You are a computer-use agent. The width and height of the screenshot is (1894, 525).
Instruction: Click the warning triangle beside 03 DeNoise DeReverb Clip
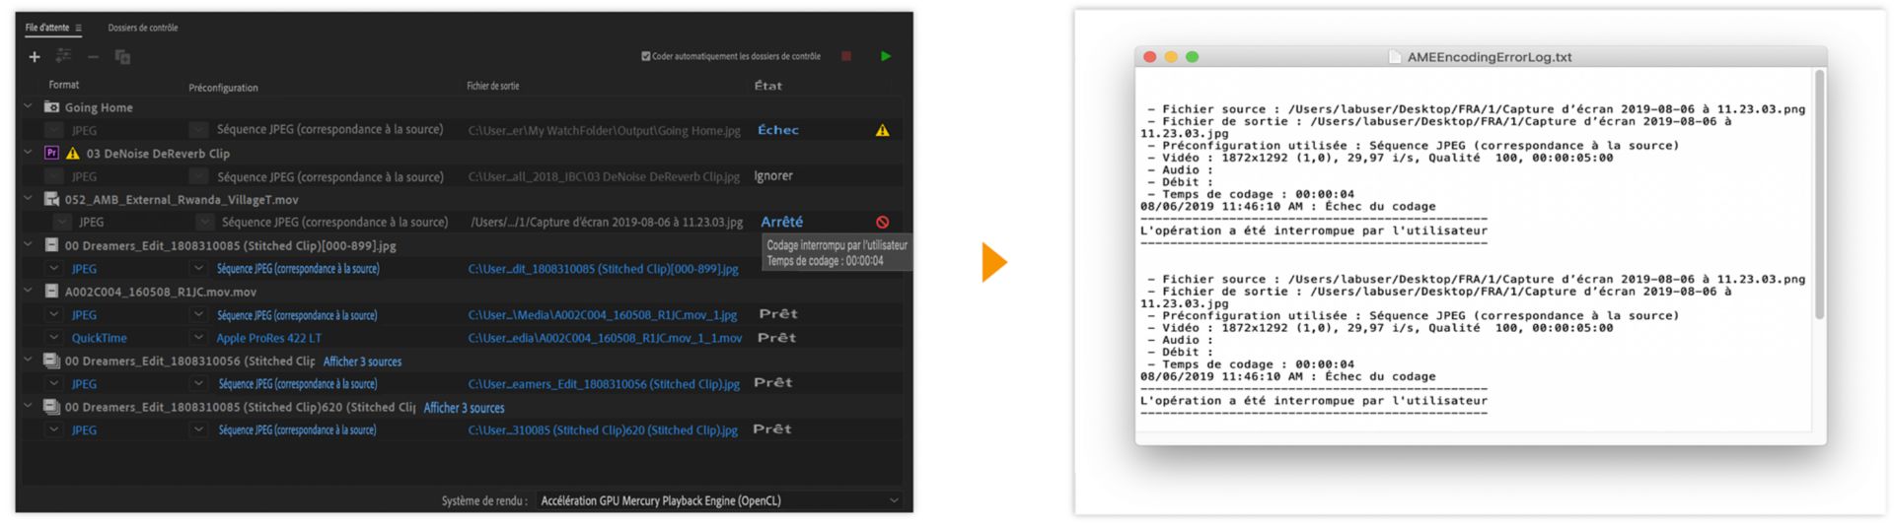pos(72,153)
